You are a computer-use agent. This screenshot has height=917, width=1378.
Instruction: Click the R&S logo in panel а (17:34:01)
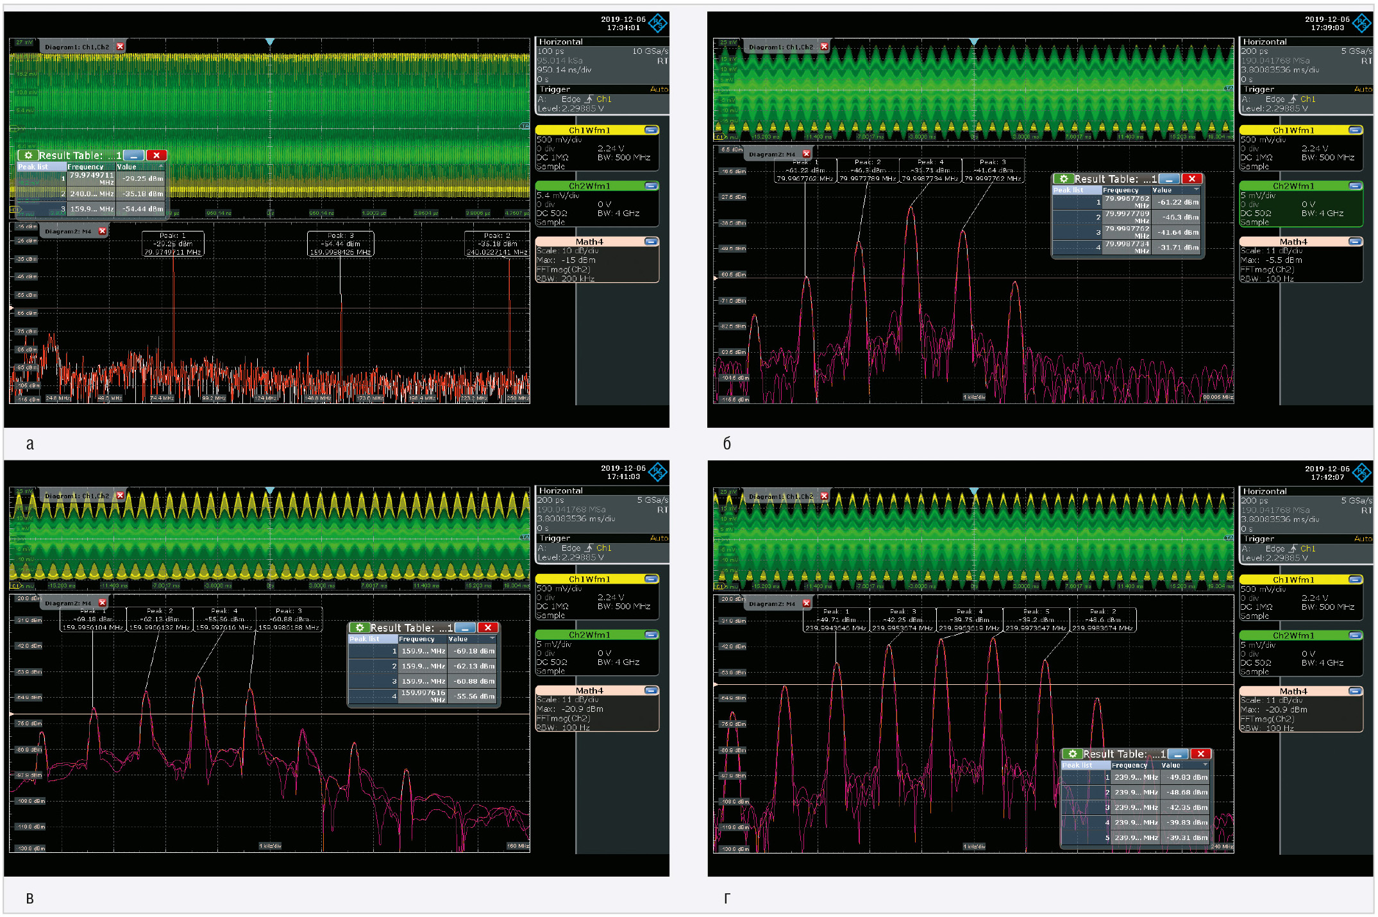[x=657, y=24]
